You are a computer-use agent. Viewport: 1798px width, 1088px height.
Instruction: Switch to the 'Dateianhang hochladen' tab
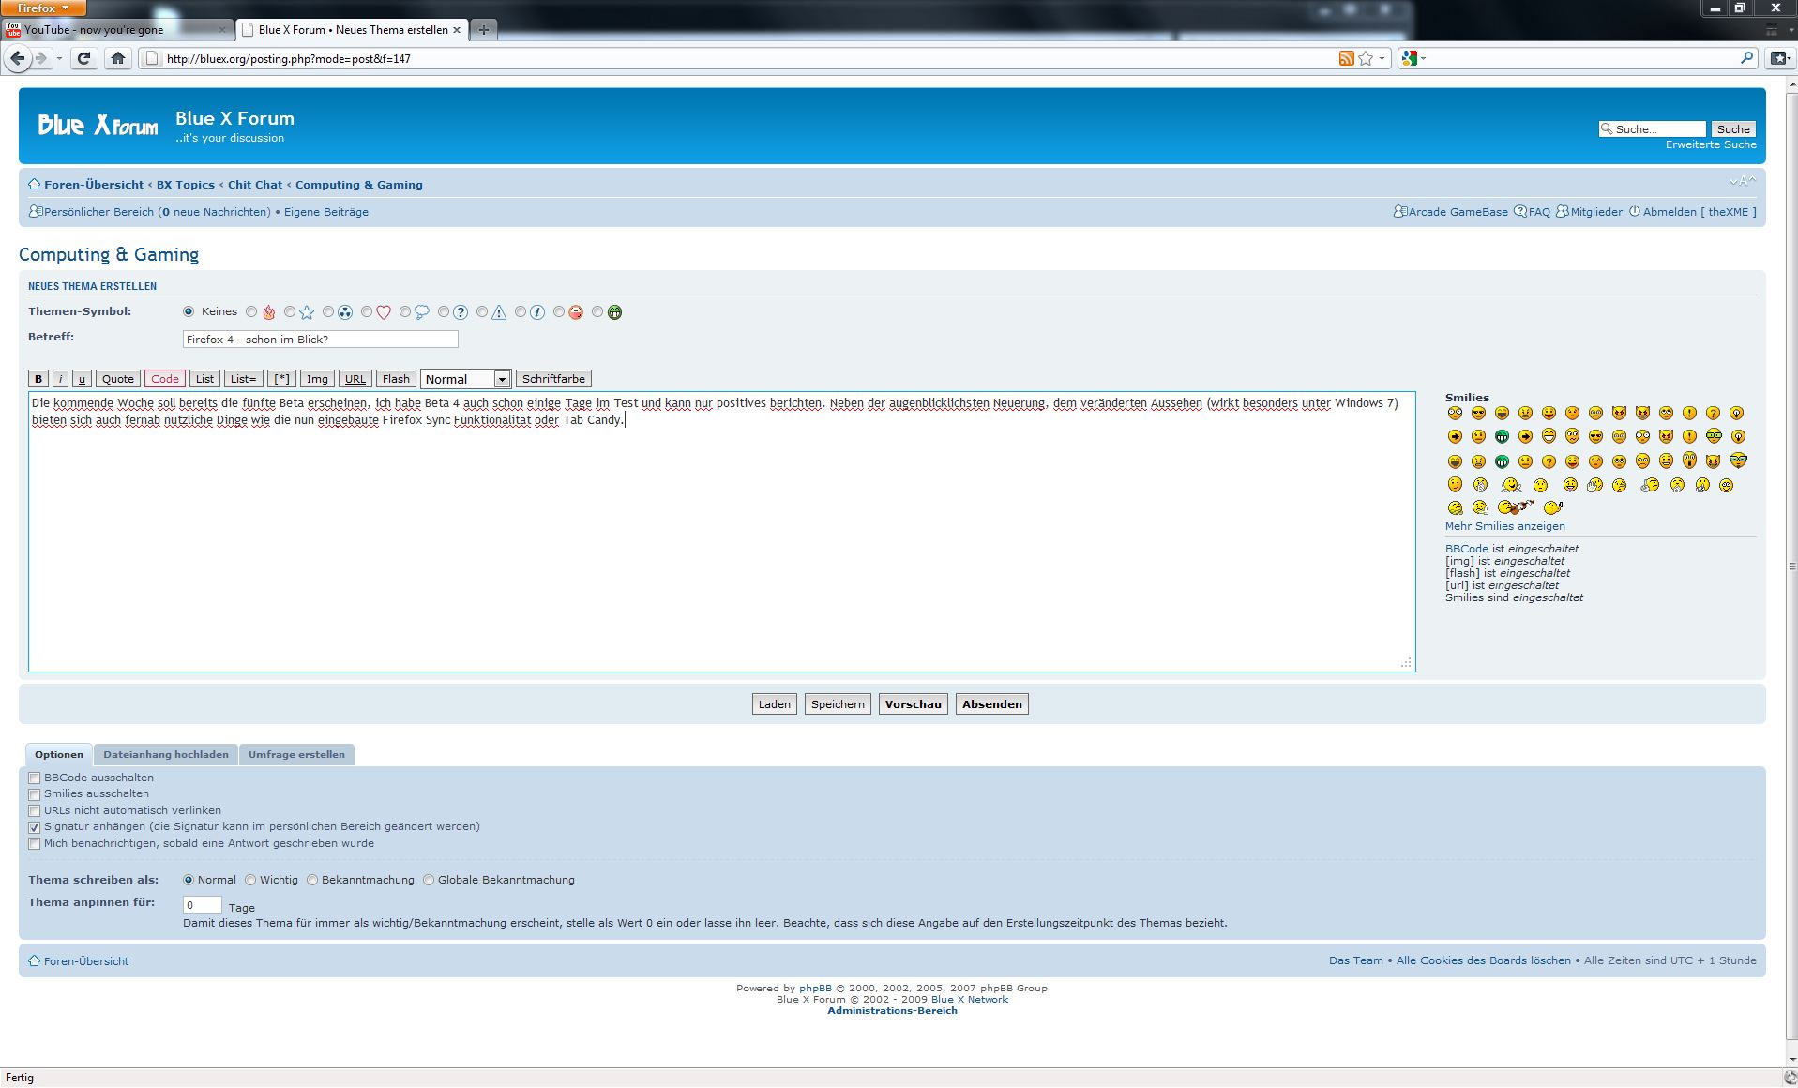[165, 755]
